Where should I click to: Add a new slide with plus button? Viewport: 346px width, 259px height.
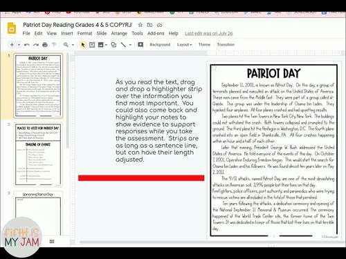click(12, 45)
